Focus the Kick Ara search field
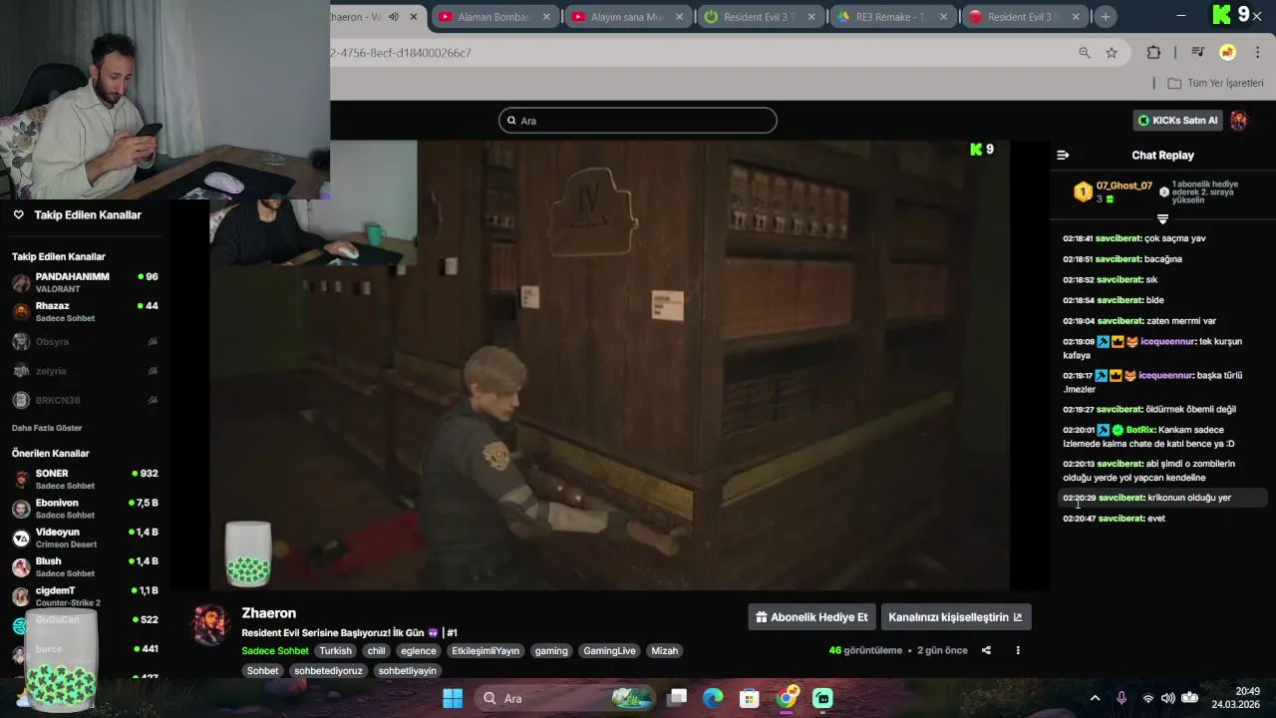This screenshot has height=718, width=1276. 638,121
